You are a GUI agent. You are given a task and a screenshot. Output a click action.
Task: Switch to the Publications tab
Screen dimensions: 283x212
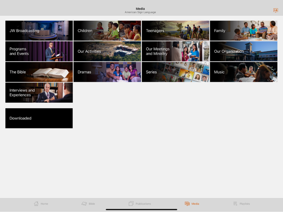(140, 204)
